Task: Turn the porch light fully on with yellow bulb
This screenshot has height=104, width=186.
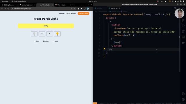Action: [x=57, y=34]
